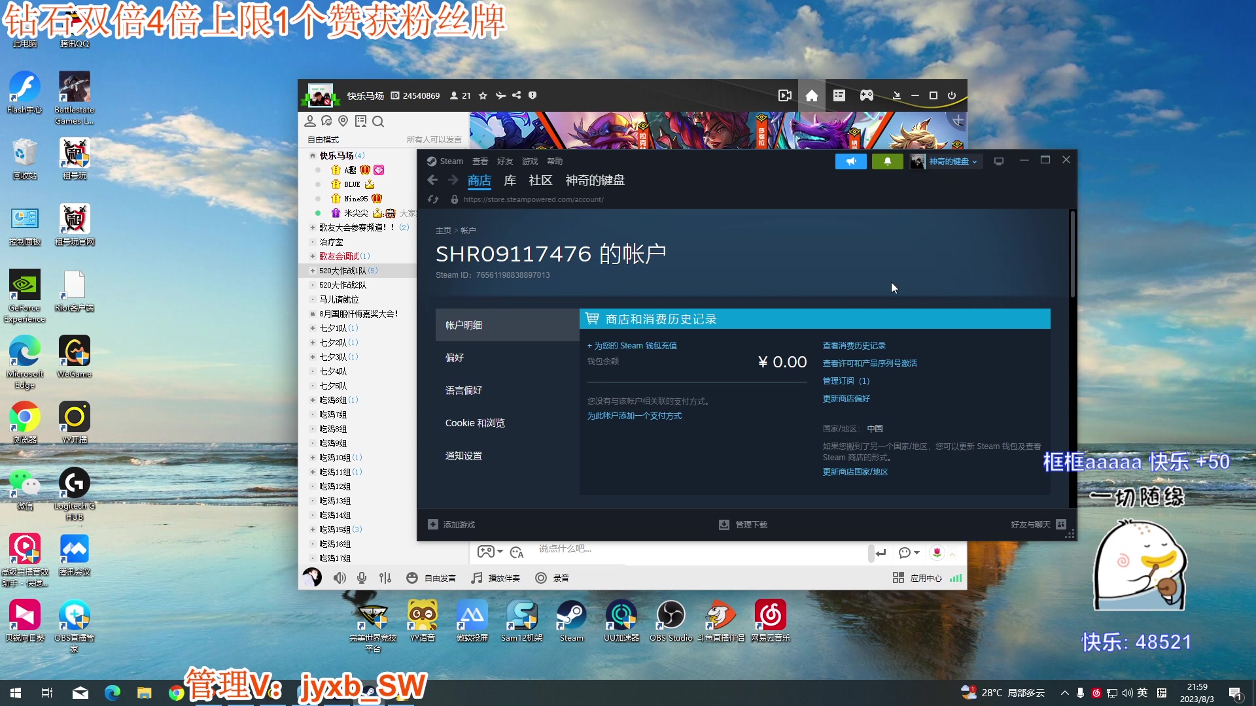Select Cookie 和浏览 in account sidebar
Screen dimensions: 1256x706
(x=508, y=423)
